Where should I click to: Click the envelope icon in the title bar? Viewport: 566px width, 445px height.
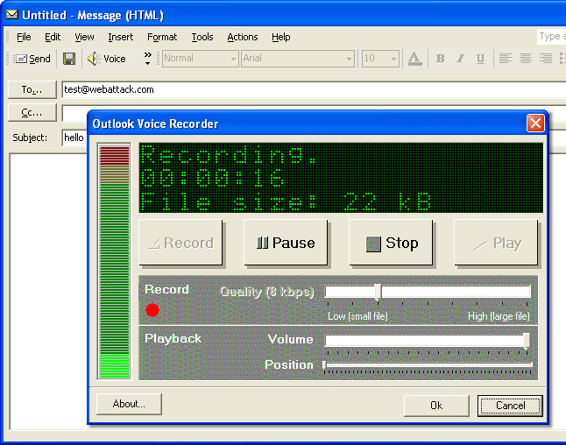[x=12, y=14]
